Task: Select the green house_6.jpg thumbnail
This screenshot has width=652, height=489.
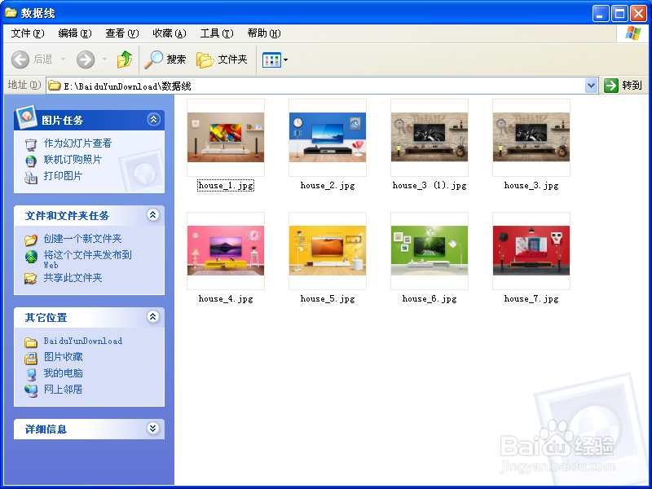Action: coord(430,251)
